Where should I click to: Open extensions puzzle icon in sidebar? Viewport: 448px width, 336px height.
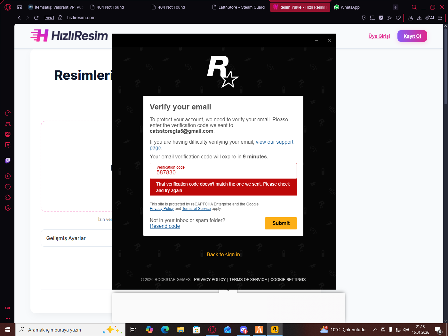pos(8,197)
